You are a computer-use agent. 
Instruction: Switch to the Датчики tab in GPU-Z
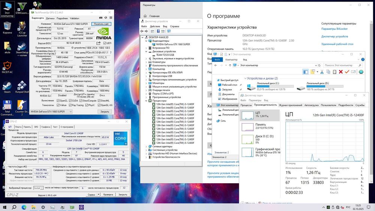[x=50, y=18]
